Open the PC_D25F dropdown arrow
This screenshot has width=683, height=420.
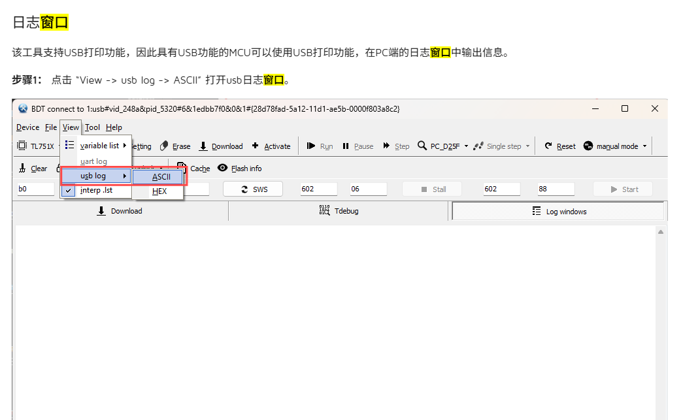click(466, 146)
